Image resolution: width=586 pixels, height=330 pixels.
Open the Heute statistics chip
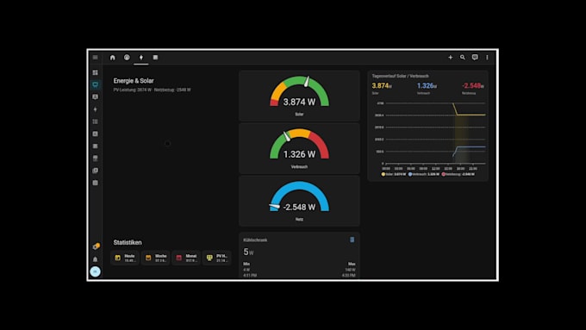click(125, 258)
